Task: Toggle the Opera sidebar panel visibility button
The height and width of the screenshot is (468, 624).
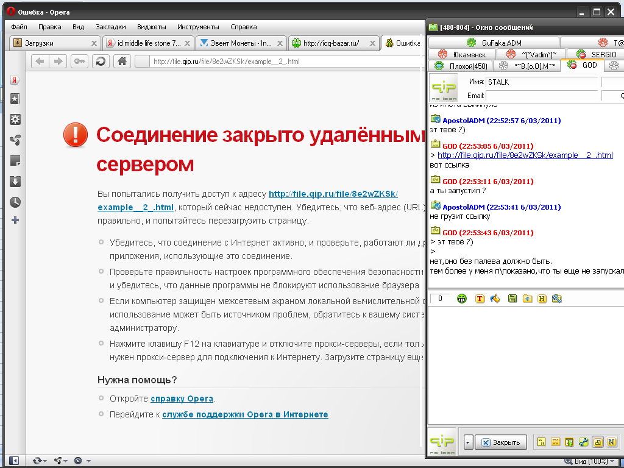Action: click(x=13, y=461)
